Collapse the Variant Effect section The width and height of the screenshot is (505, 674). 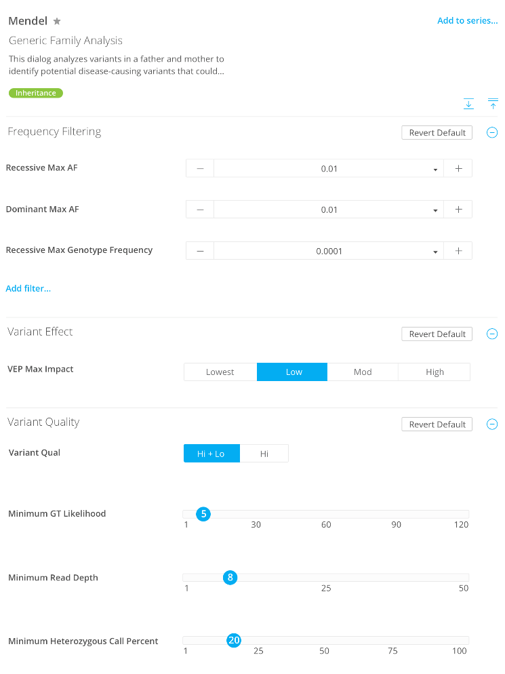(492, 334)
